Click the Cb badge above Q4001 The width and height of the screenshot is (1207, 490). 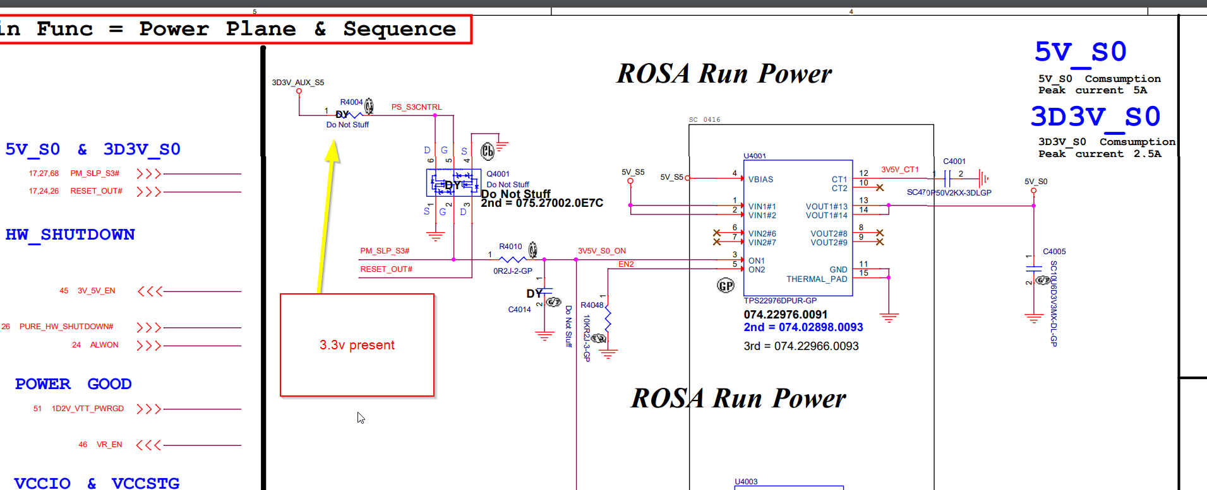coord(488,151)
